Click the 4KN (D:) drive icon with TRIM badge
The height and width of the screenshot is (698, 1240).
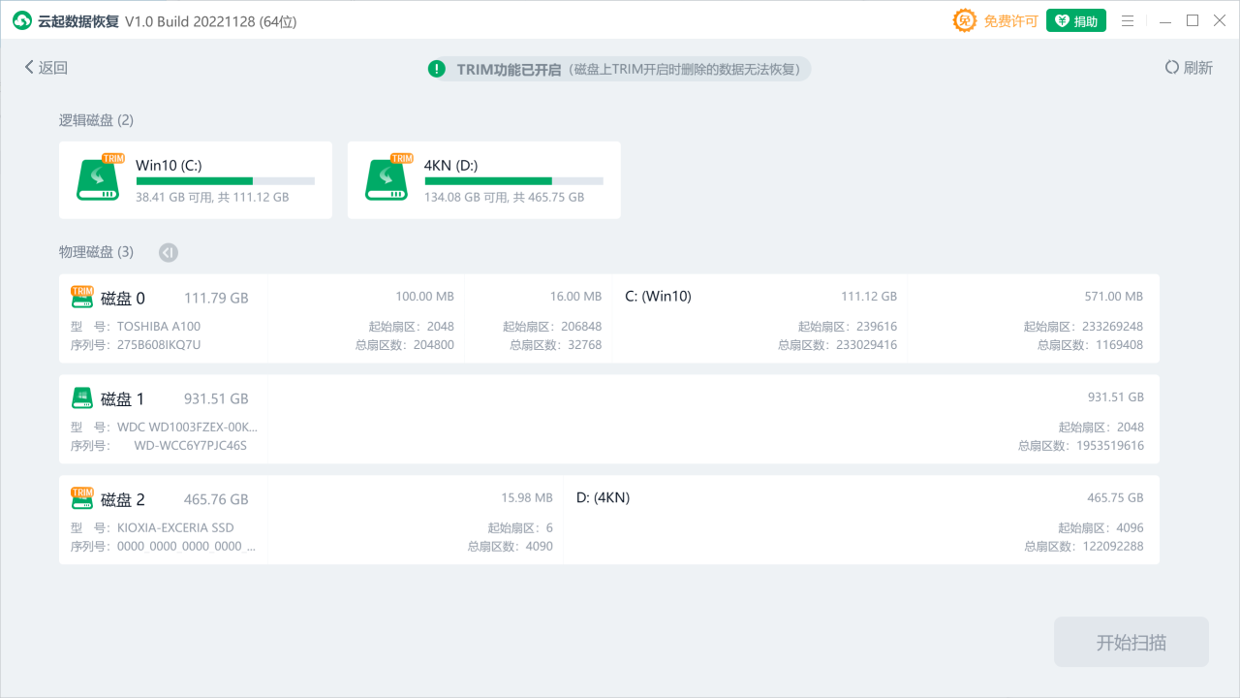coord(386,179)
